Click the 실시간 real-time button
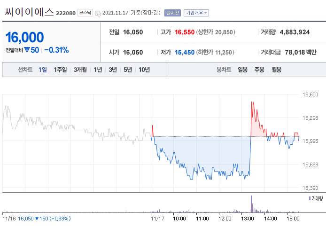326x227 pixels. pyautogui.click(x=172, y=13)
